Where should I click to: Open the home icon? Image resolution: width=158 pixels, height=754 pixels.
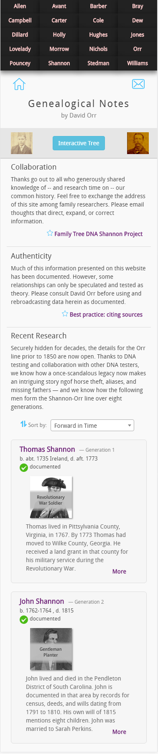pyautogui.click(x=19, y=84)
